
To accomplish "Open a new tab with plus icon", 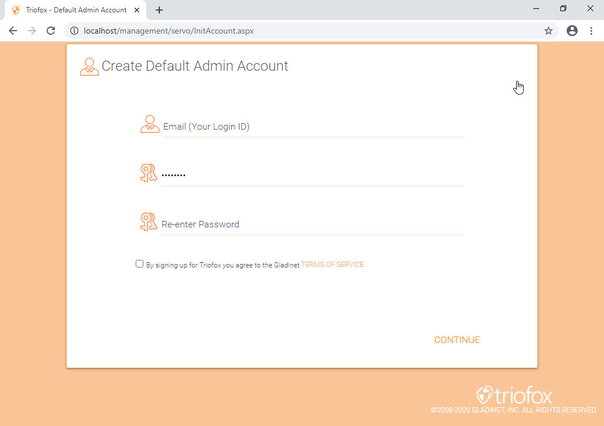I will (x=159, y=10).
